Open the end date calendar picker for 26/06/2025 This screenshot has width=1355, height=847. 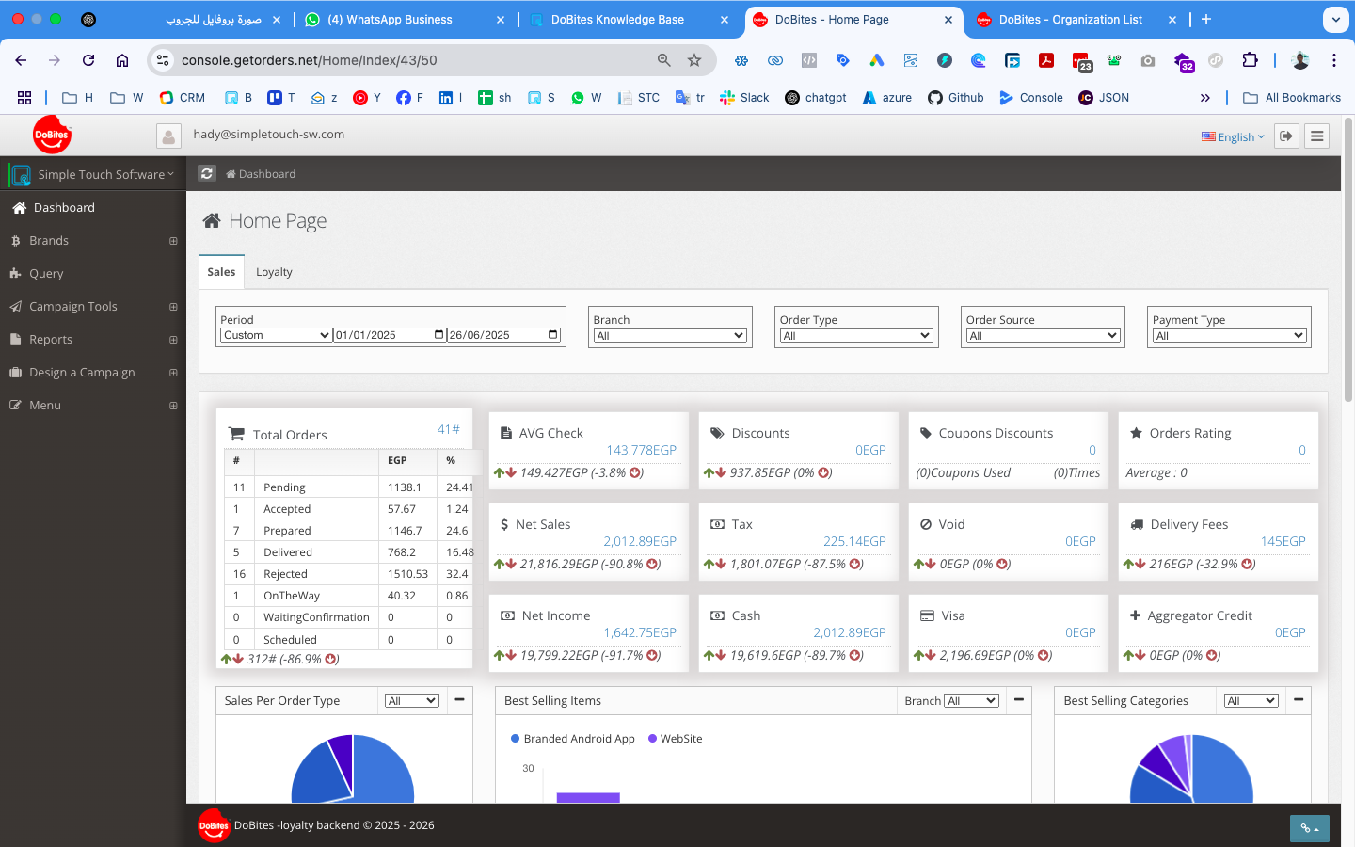553,335
